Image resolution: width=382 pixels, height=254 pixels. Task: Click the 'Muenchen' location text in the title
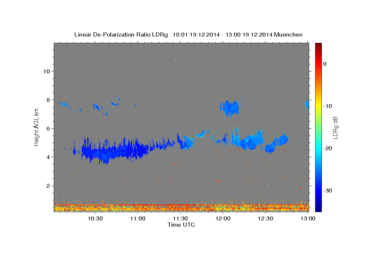pos(289,35)
